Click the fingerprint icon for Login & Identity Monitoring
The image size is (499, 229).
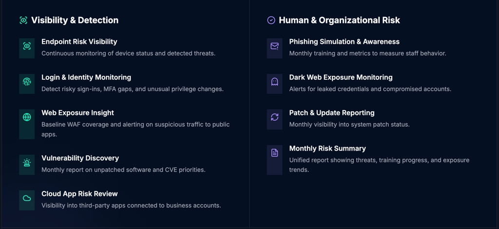click(27, 81)
